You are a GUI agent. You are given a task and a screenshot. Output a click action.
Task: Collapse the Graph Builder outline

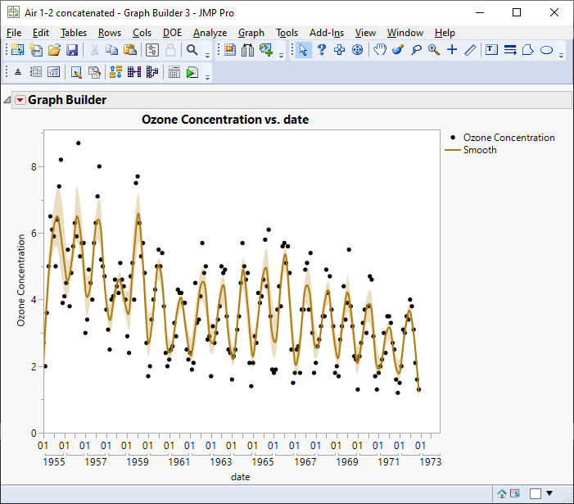pos(7,101)
